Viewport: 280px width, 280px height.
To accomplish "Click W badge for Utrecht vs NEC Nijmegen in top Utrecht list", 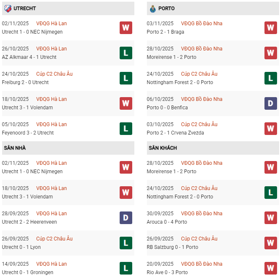I will 126,28.
